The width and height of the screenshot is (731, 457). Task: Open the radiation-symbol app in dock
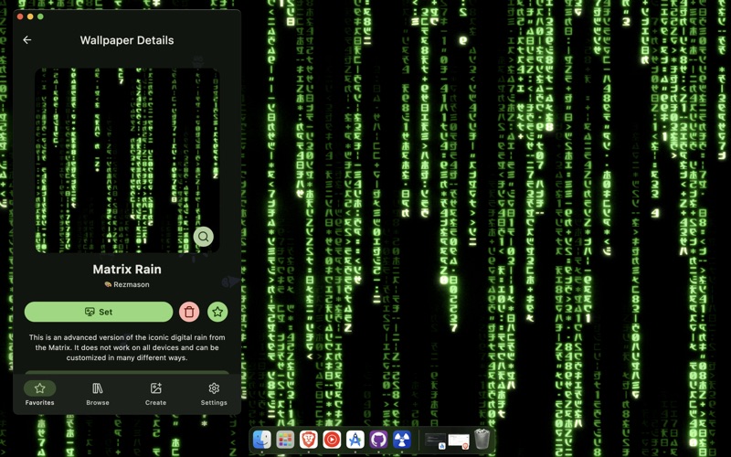click(x=401, y=440)
